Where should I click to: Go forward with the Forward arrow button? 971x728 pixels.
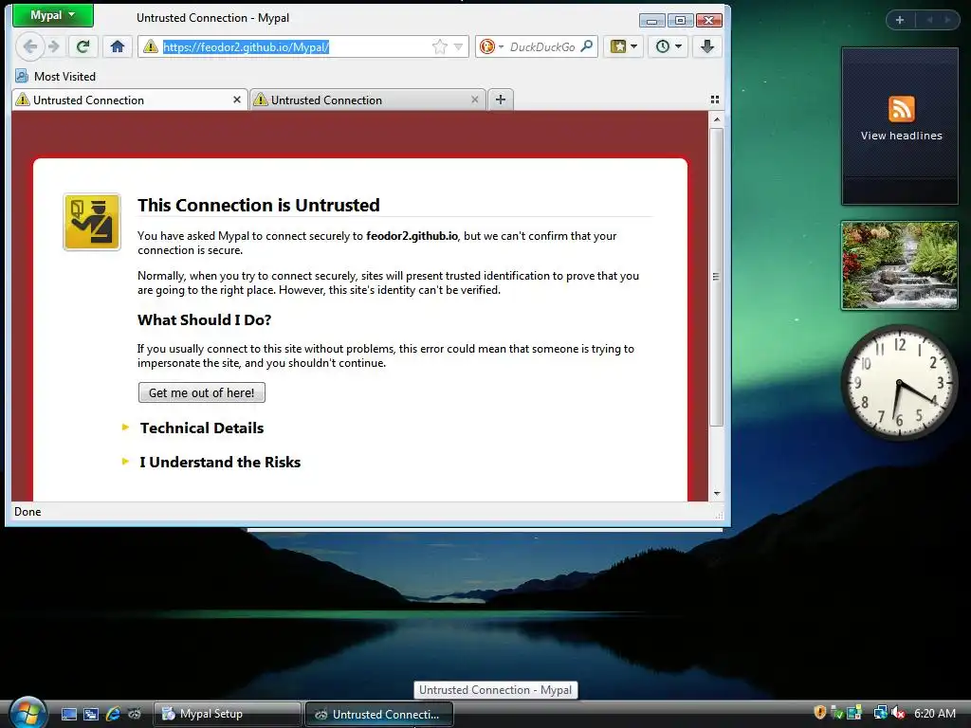tap(54, 46)
